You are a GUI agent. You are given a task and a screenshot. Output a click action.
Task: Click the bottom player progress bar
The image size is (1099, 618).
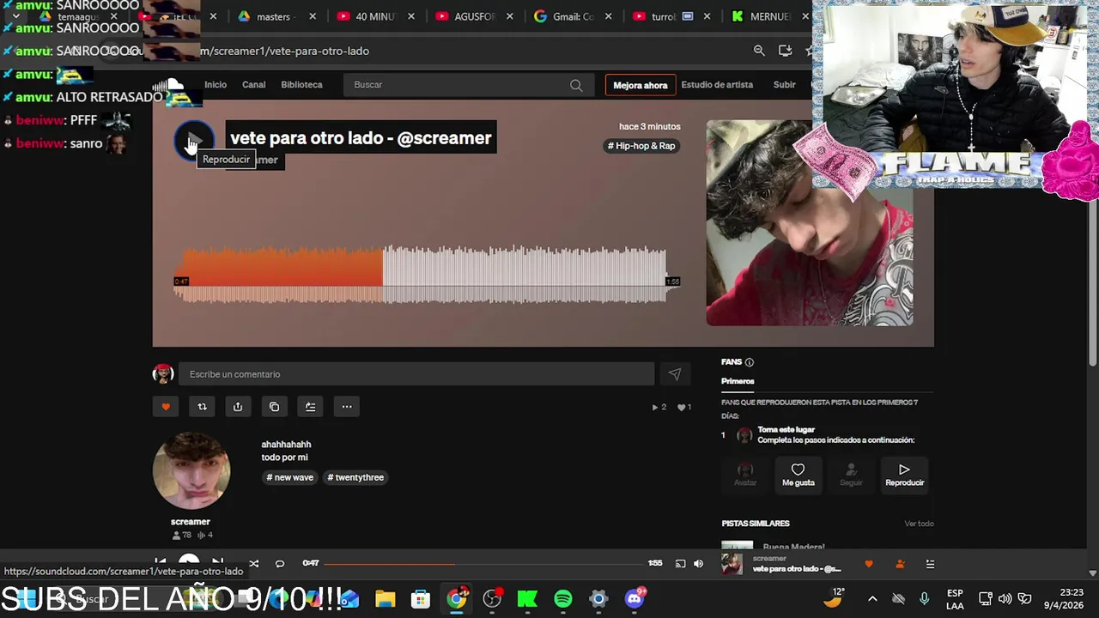tap(485, 564)
